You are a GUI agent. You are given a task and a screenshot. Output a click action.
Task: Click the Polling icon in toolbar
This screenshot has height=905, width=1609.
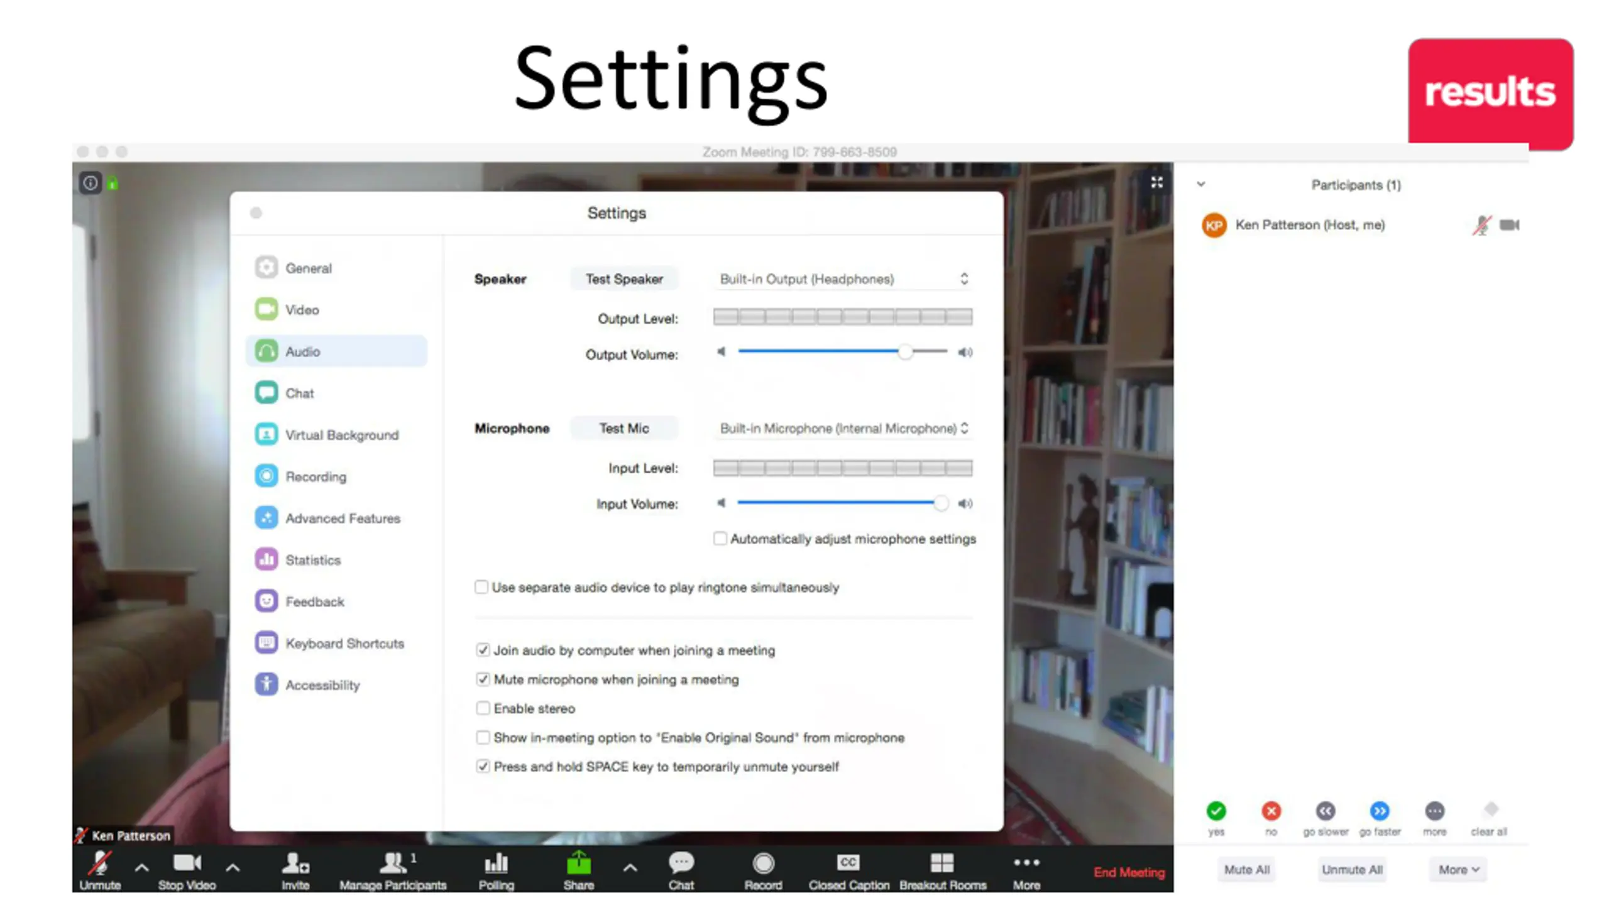495,864
